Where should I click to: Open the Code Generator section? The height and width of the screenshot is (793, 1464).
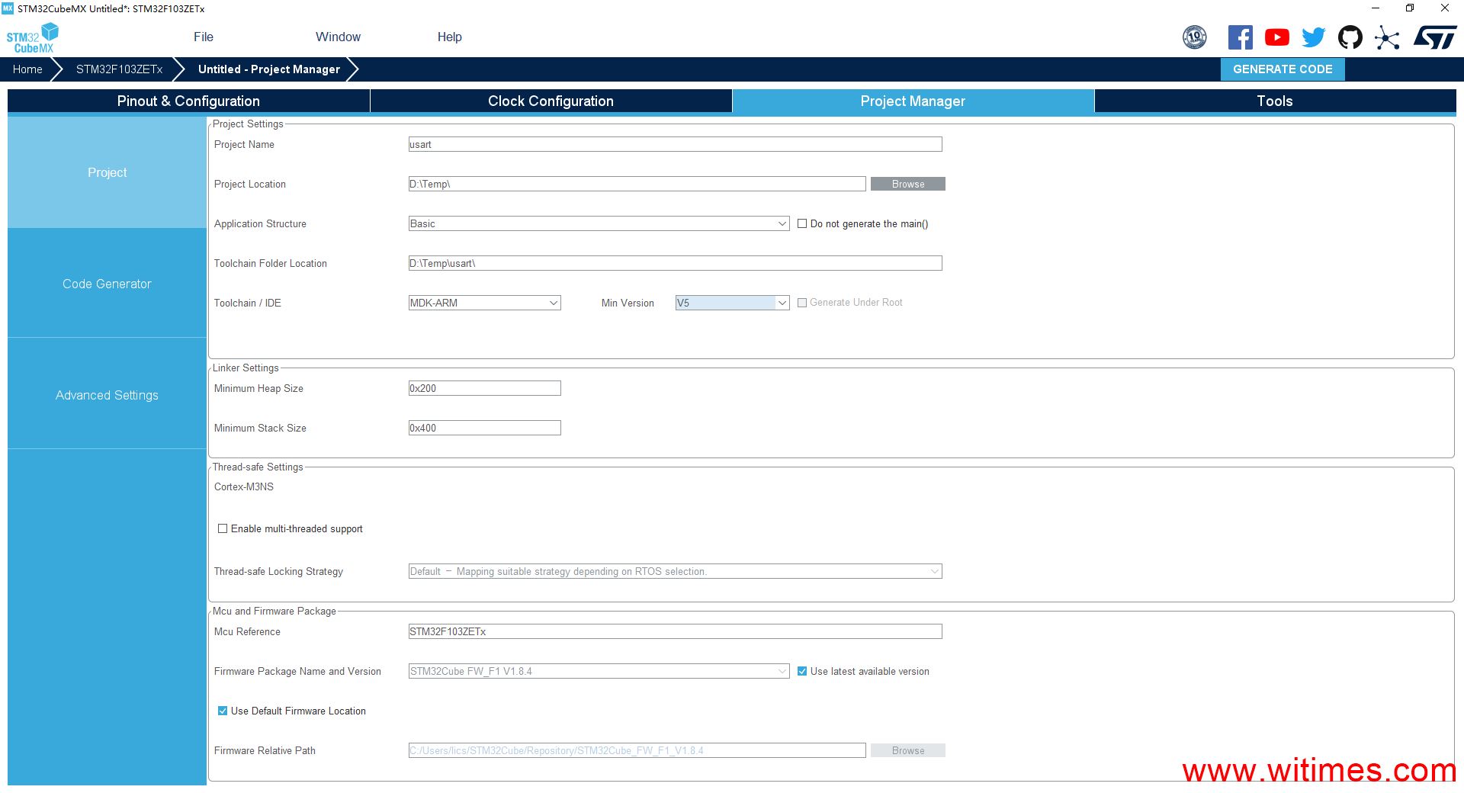click(x=107, y=284)
